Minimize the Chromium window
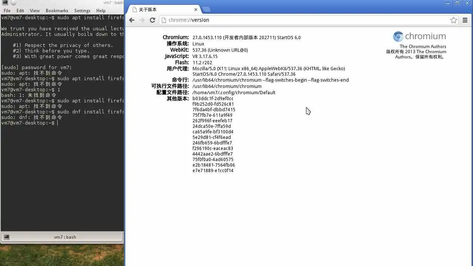Image resolution: width=473 pixels, height=266 pixels. 448,3
